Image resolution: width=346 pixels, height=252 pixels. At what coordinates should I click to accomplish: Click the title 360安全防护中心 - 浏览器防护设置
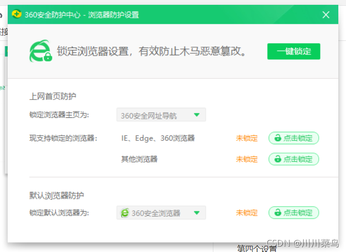pos(82,15)
